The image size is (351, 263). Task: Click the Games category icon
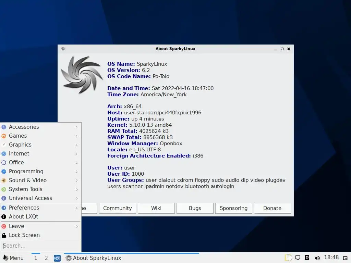click(x=4, y=136)
